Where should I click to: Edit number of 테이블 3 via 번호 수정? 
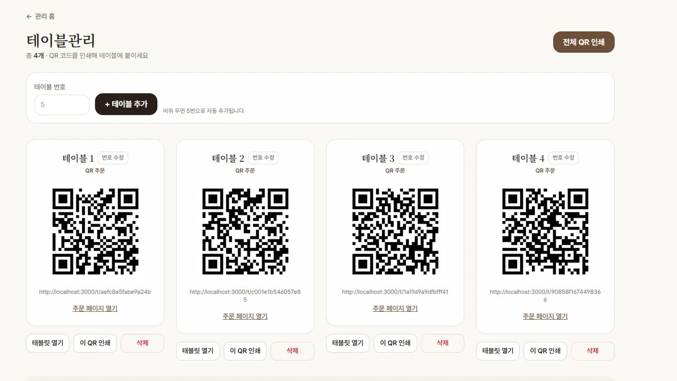pos(413,157)
